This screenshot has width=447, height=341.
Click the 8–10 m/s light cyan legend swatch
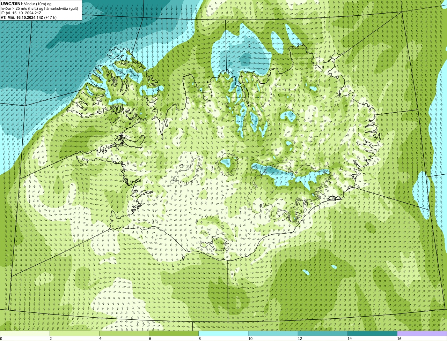click(x=223, y=333)
